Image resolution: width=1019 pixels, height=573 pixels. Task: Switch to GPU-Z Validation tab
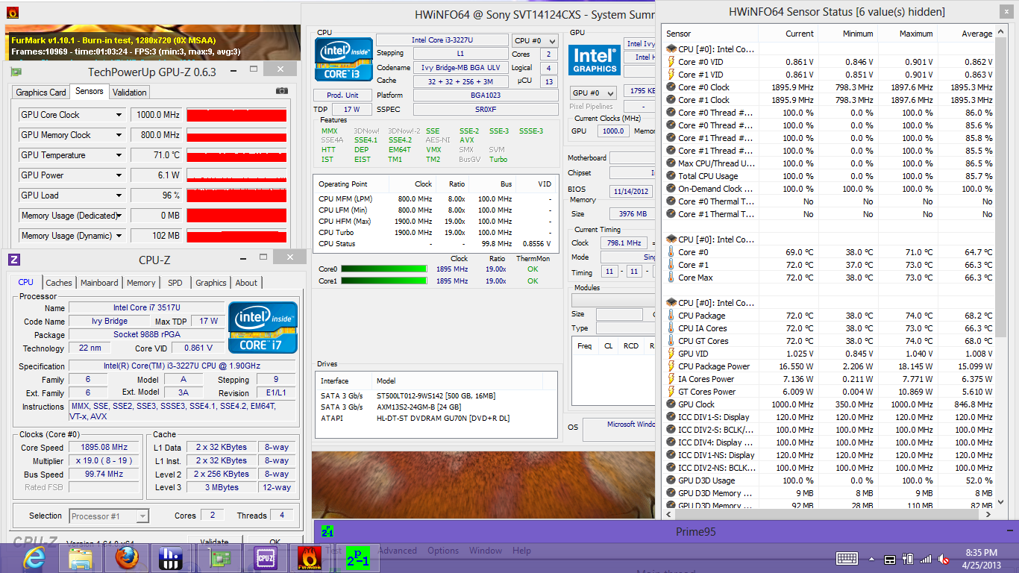130,93
